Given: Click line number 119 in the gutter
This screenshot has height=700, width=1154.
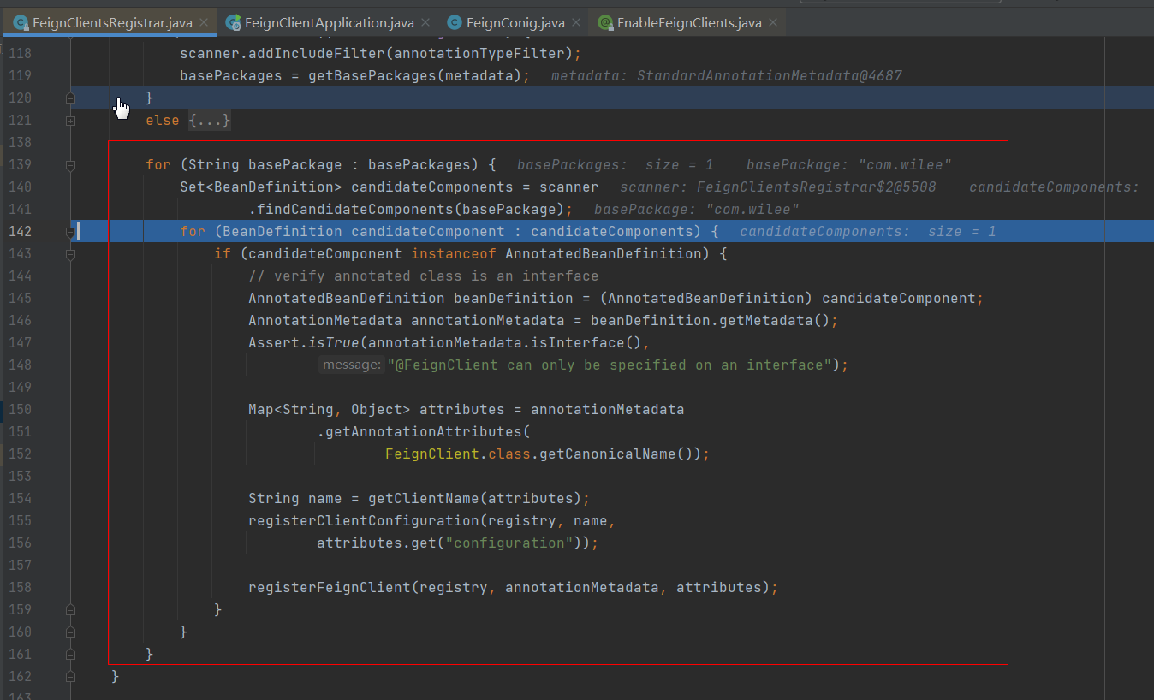Looking at the screenshot, I should (x=20, y=76).
